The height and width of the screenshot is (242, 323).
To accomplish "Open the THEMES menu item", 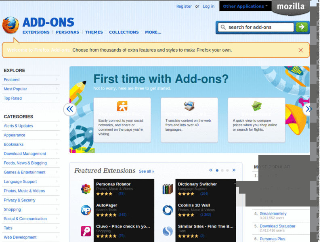I will 94,32.
